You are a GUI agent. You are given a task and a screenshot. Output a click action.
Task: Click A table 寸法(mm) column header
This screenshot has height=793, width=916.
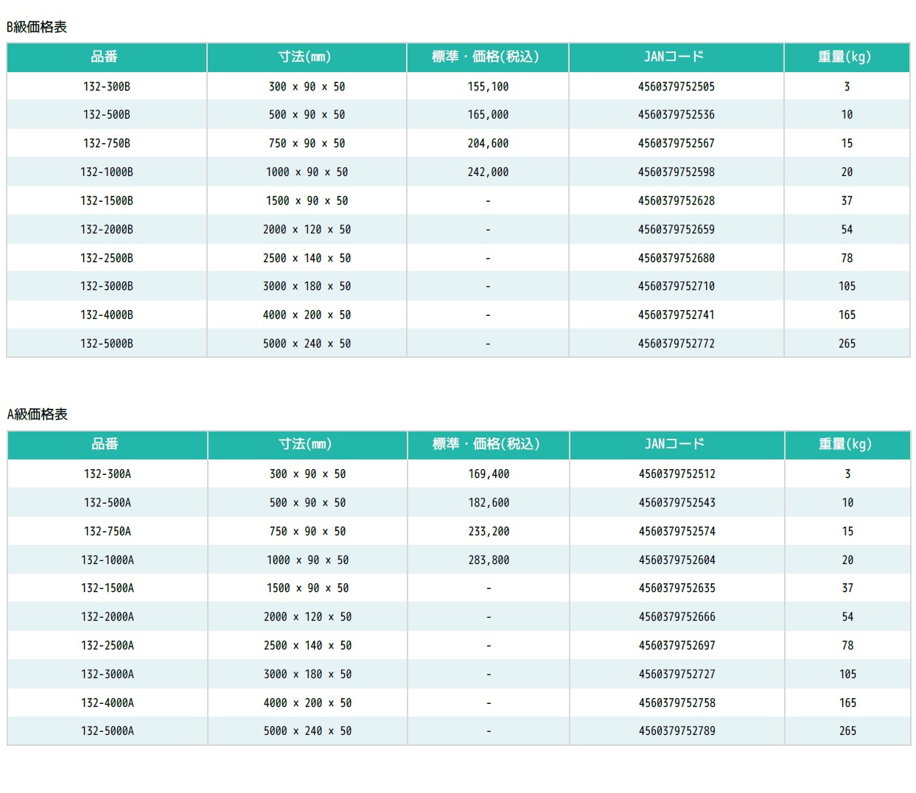pyautogui.click(x=306, y=444)
